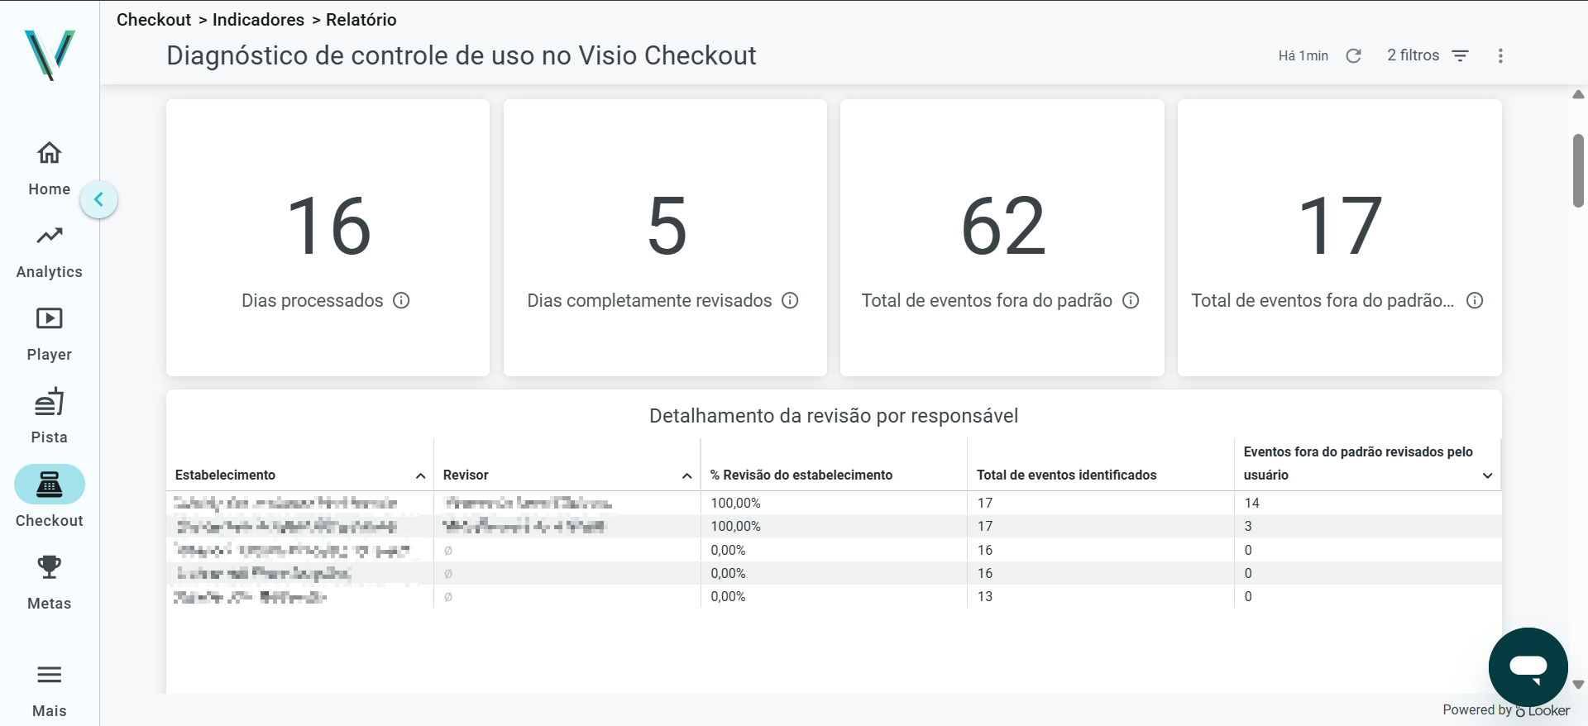Collapse the left sidebar with the arrow
Viewport: 1588px width, 726px height.
click(99, 199)
